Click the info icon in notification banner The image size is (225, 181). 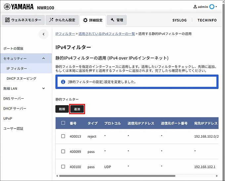coord(63,82)
